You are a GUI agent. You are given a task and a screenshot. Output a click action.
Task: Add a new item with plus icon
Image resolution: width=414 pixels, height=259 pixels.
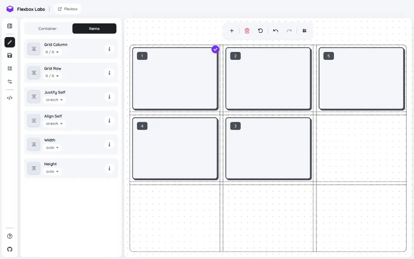point(231,31)
